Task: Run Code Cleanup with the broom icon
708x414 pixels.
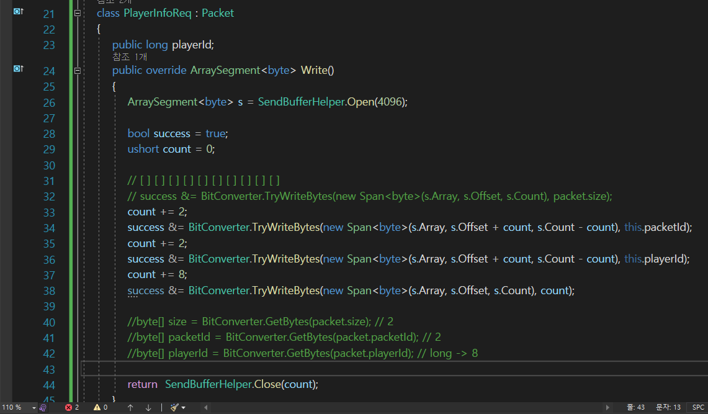Action: tap(174, 407)
